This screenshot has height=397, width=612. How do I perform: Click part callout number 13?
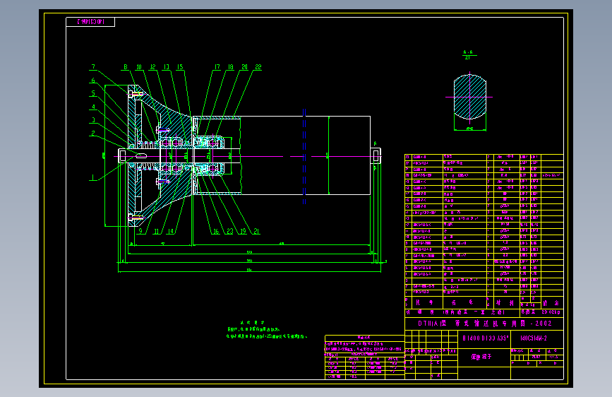167,67
